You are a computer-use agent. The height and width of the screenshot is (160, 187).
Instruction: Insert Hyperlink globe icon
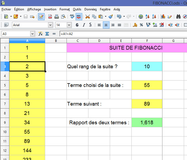coord(141,17)
